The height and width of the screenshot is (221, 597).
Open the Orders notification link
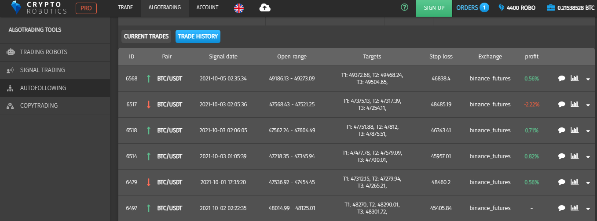click(472, 7)
